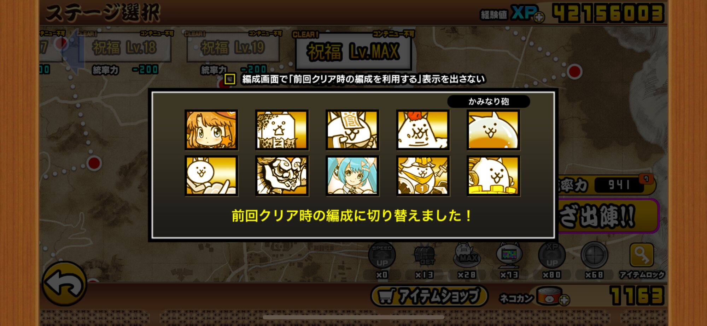Image resolution: width=707 pixels, height=326 pixels.
Task: Tap the red stage marker on right map
Action: tap(575, 72)
